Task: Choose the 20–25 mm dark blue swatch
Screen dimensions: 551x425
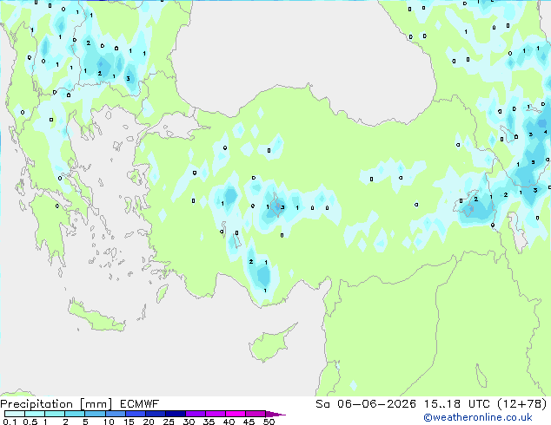Action: coord(156,414)
